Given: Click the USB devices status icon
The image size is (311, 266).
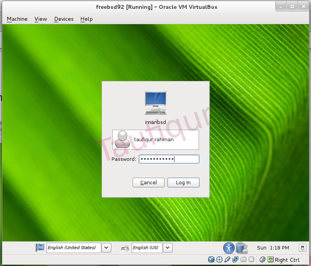Looking at the screenshot, I should pos(227,259).
